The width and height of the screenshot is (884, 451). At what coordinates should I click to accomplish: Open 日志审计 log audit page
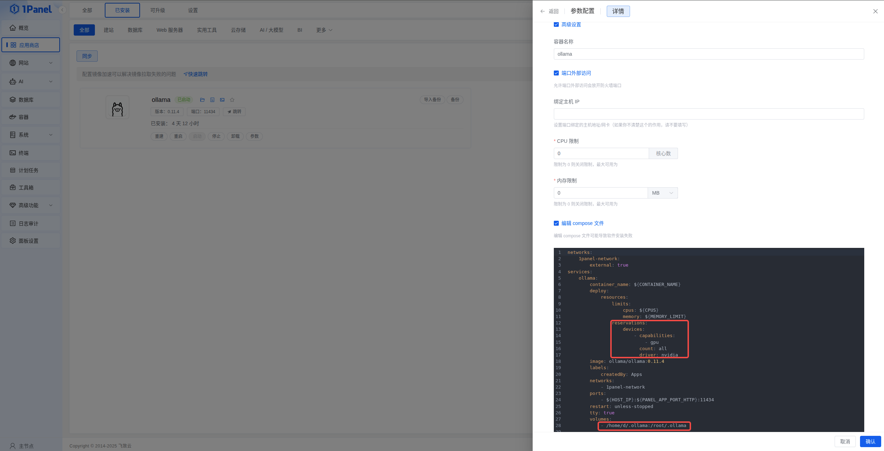[31, 224]
